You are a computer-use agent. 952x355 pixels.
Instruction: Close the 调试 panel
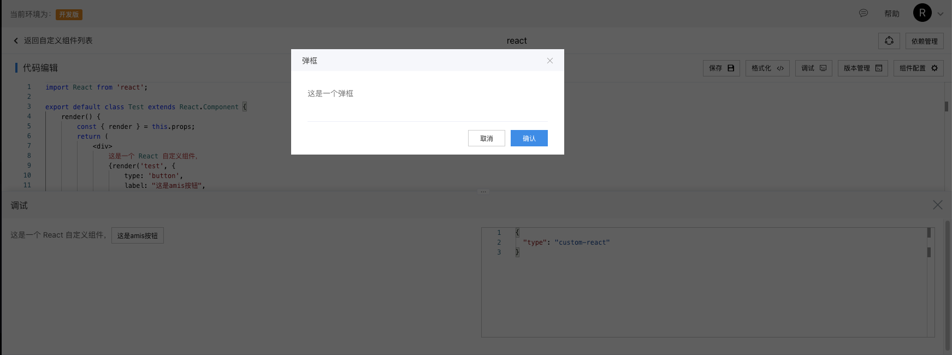(x=938, y=205)
